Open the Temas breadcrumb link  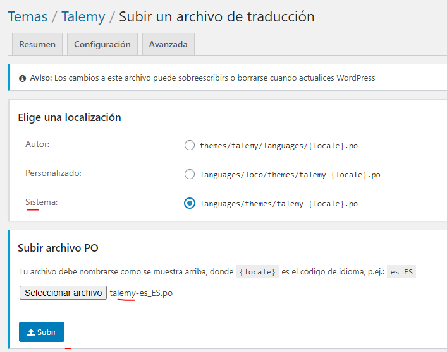pos(28,16)
